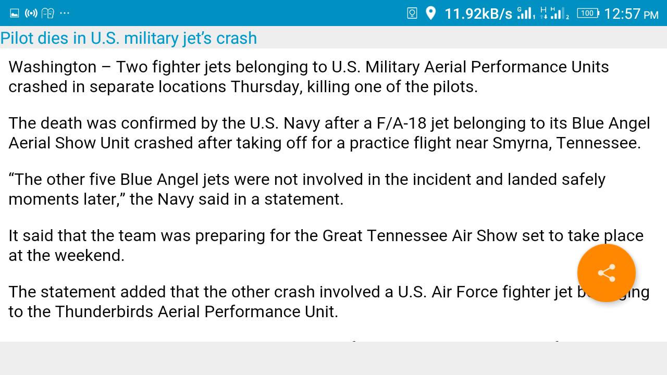
Task: Tap the 11.92kB/s network speed indicator
Action: click(478, 14)
